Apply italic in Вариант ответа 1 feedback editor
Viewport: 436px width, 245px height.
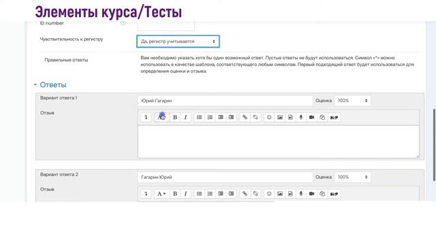pyautogui.click(x=185, y=117)
